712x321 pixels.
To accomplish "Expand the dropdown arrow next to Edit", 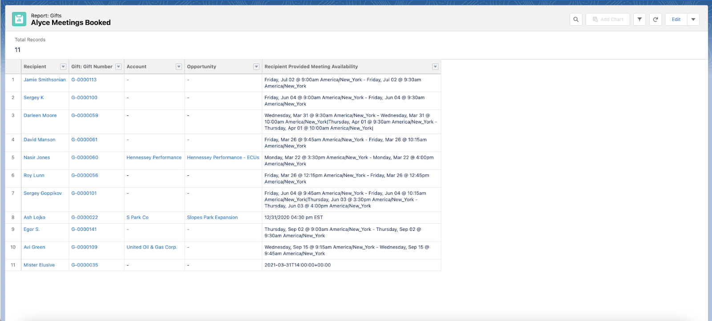I will tap(693, 20).
